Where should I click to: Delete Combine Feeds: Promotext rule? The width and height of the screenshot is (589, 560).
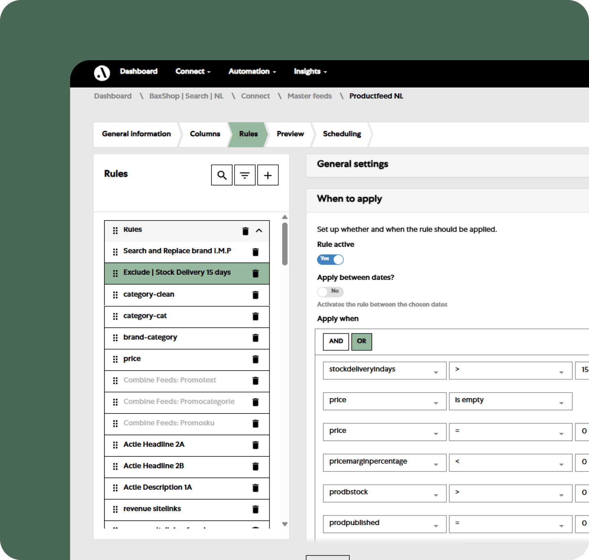[255, 381]
